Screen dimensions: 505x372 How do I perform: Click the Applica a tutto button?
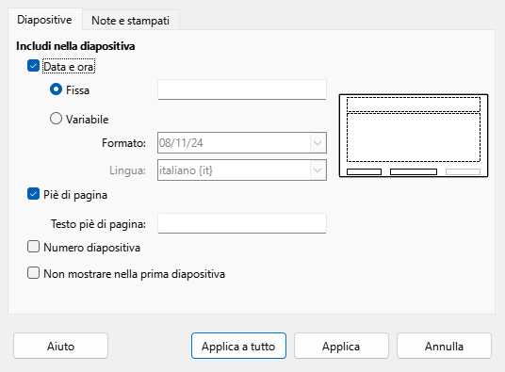pyautogui.click(x=238, y=346)
